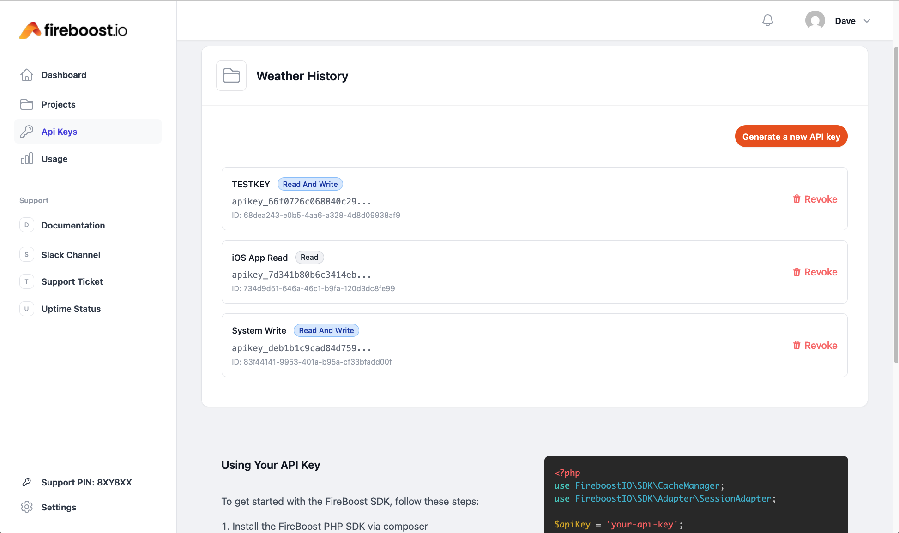Screen dimensions: 899x533
Task: Click the Dave user avatar
Action: pos(815,21)
